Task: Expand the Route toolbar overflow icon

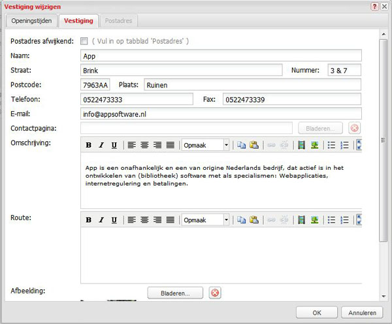Action: (x=359, y=219)
